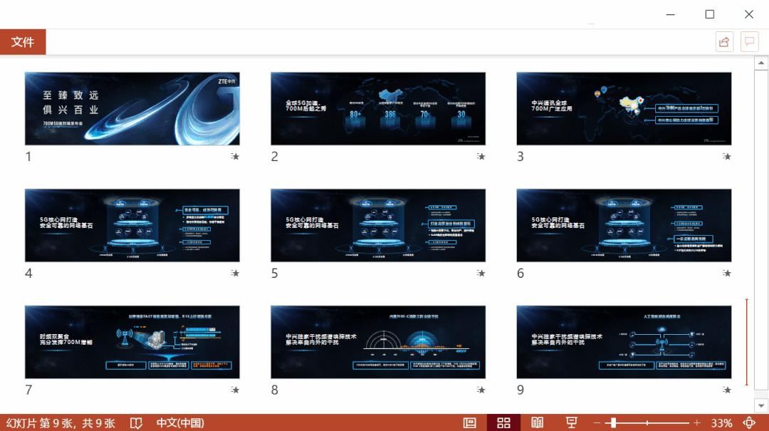
Task: Click the fit slide to window icon
Action: click(749, 422)
